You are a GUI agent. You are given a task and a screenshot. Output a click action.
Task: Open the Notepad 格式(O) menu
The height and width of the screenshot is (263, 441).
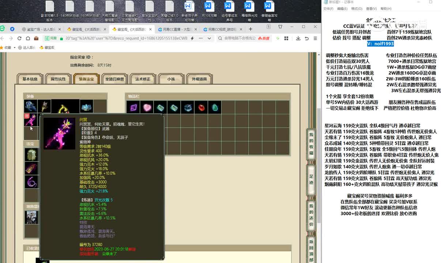357,9
